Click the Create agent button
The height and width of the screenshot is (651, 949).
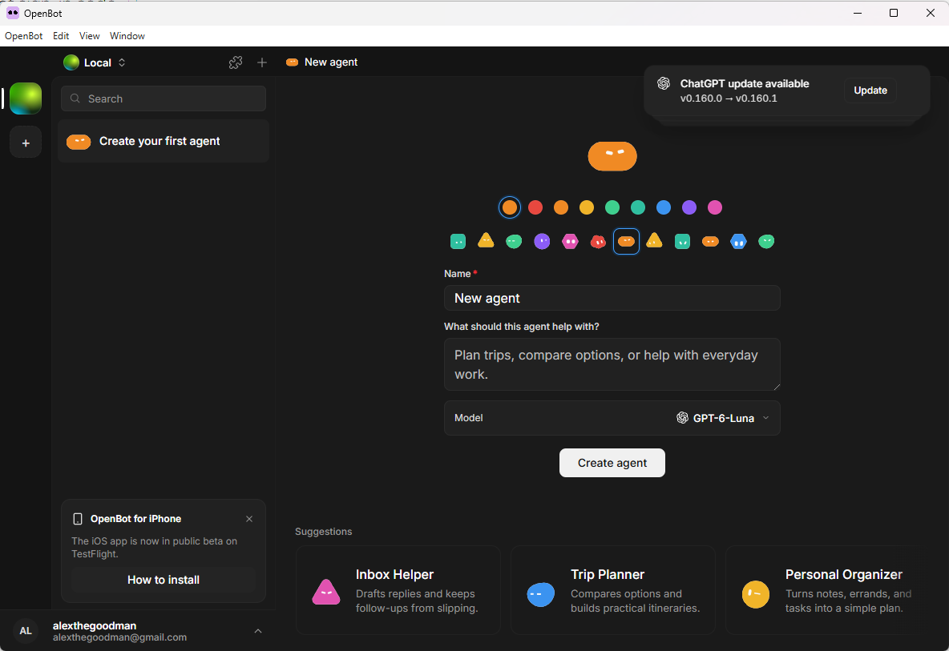(x=612, y=462)
